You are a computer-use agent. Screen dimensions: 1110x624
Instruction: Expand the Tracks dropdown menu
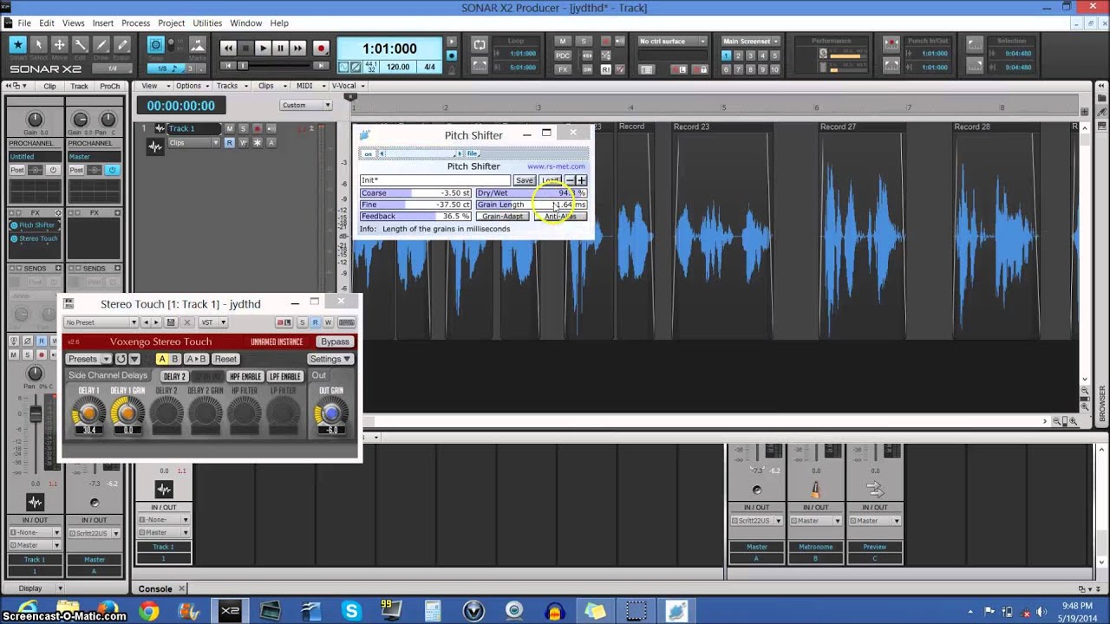tap(232, 86)
